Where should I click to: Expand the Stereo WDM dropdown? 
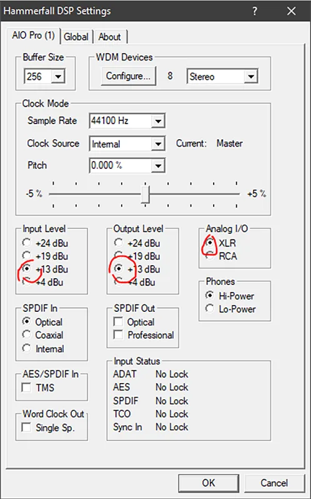point(251,77)
